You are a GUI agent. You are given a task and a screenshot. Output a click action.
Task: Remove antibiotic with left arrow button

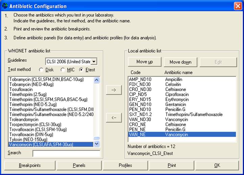114,118
